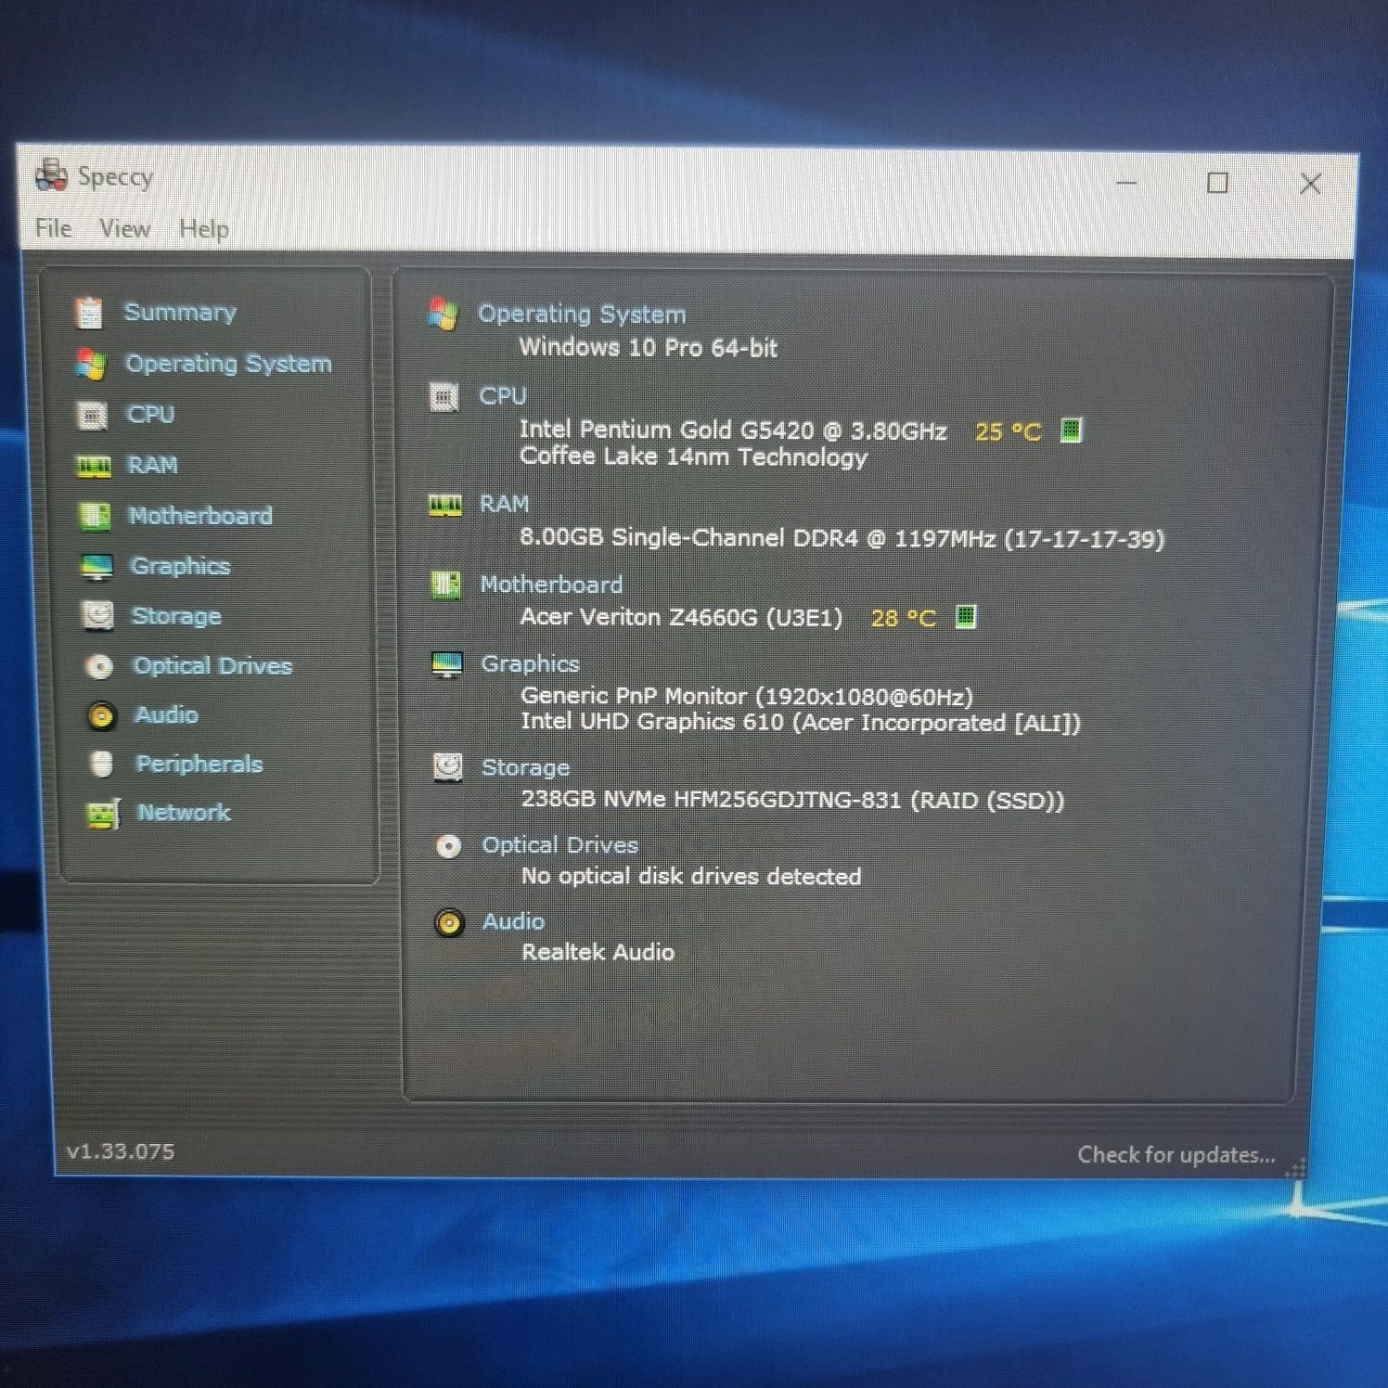This screenshot has height=1388, width=1388.
Task: Open Graphics section in sidebar
Action: 181,566
